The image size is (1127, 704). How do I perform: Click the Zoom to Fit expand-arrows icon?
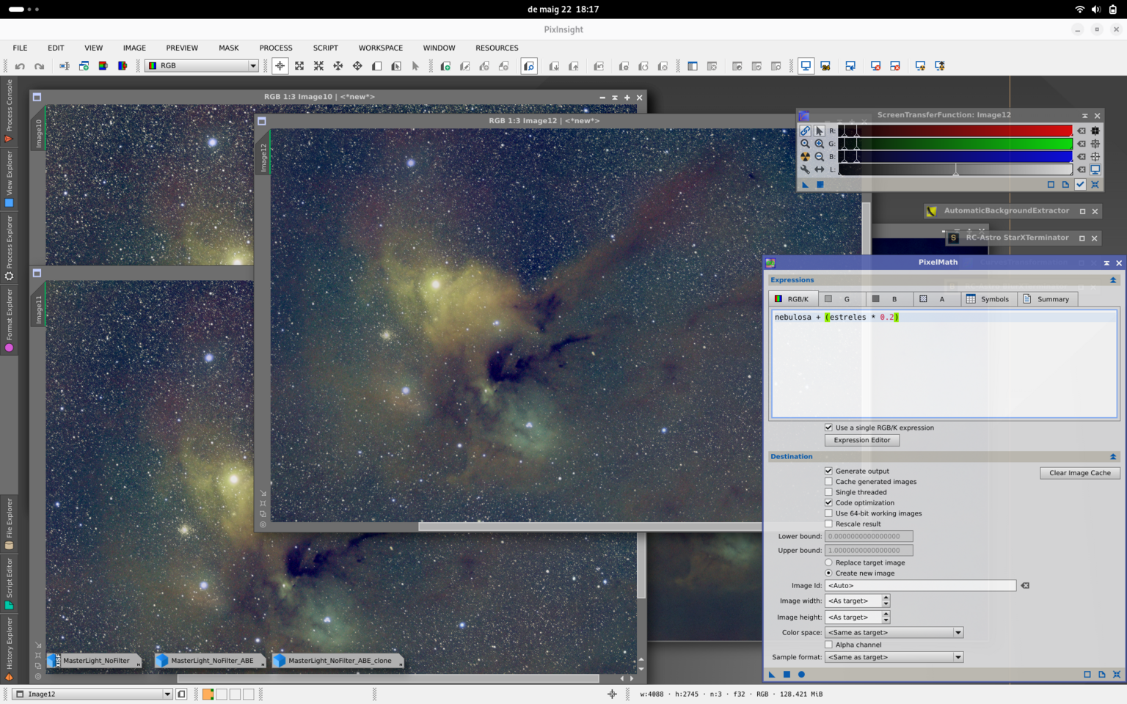299,66
